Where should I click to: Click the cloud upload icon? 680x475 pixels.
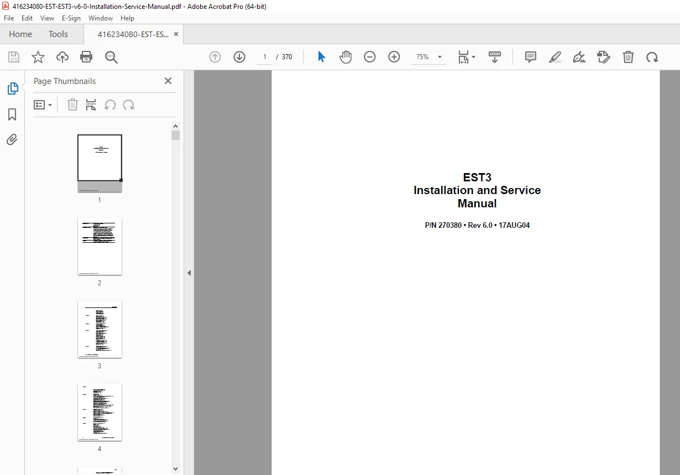(62, 57)
